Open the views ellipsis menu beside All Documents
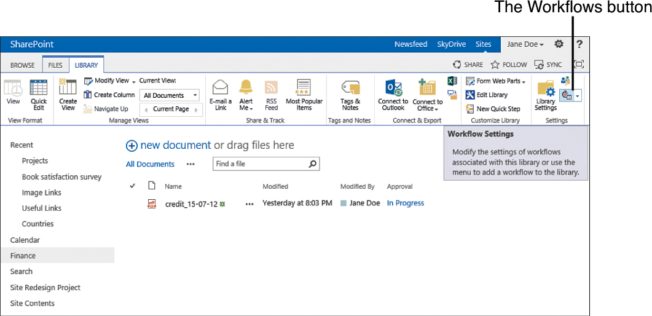 tap(190, 164)
